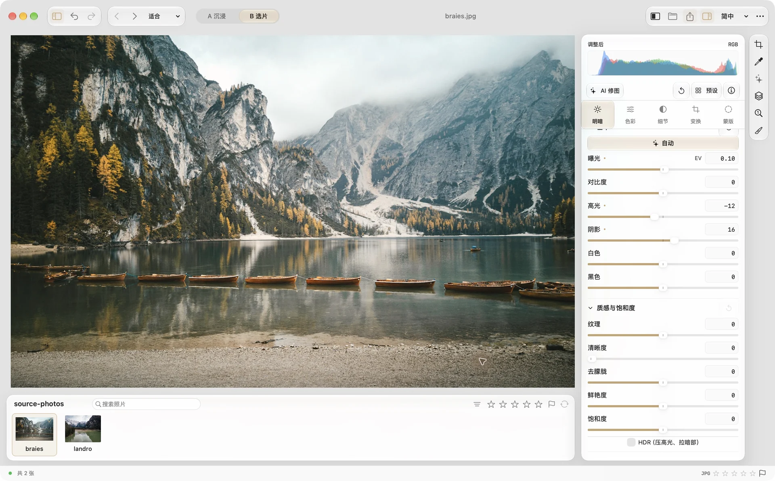Image resolution: width=775 pixels, height=481 pixels.
Task: Open the 预设 presets button
Action: click(706, 90)
